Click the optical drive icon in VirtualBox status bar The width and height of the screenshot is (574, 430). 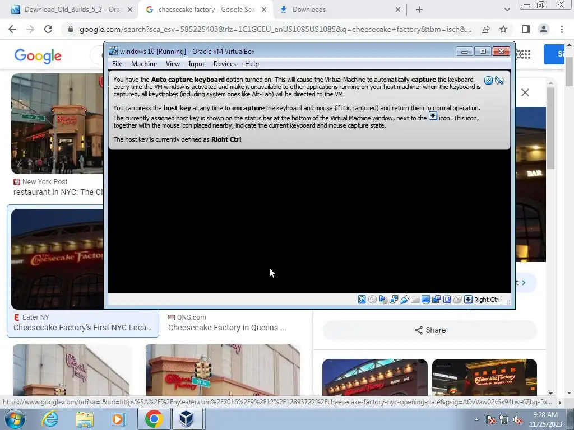pyautogui.click(x=372, y=300)
